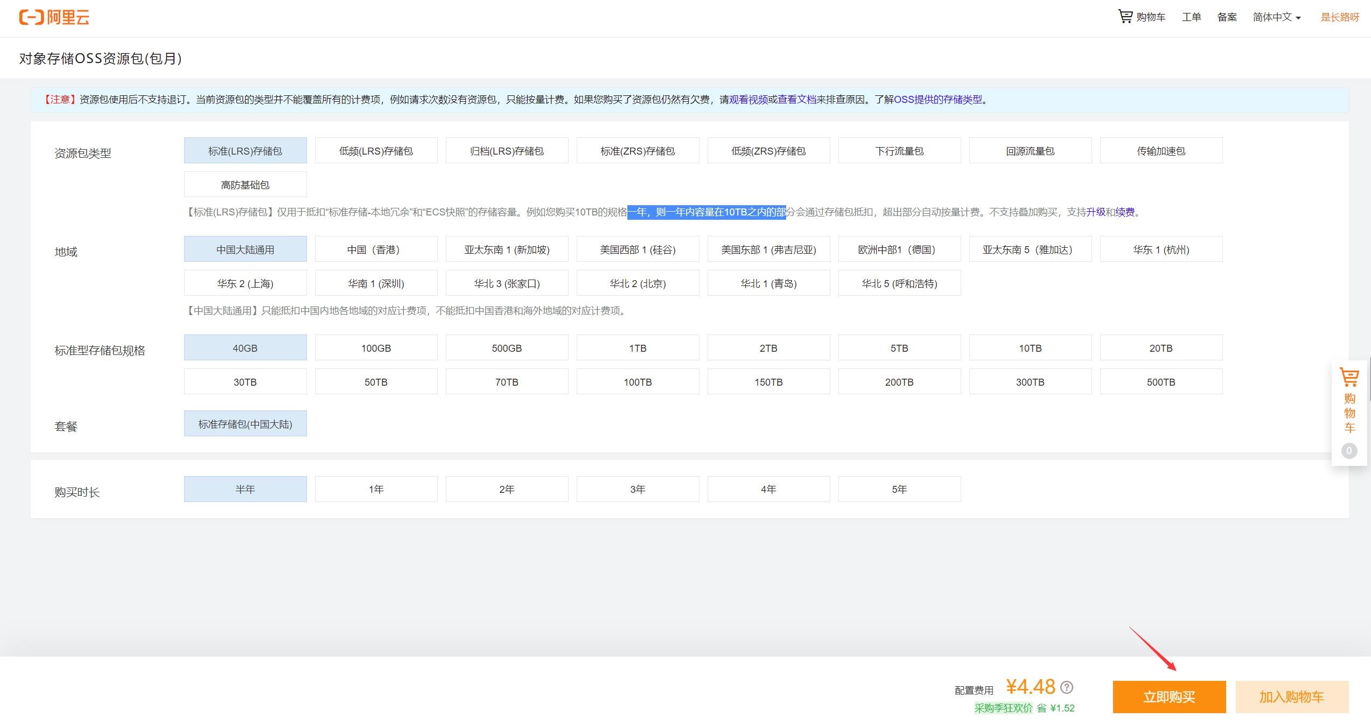1371x725 pixels.
Task: Set purchase duration to 4年
Action: 768,489
